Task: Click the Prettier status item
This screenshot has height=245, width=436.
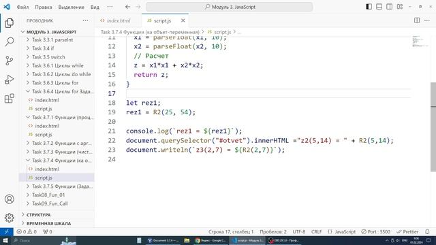Action: (407, 231)
